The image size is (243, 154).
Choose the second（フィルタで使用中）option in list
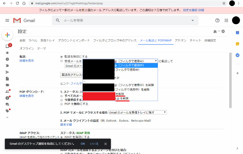click(120, 70)
